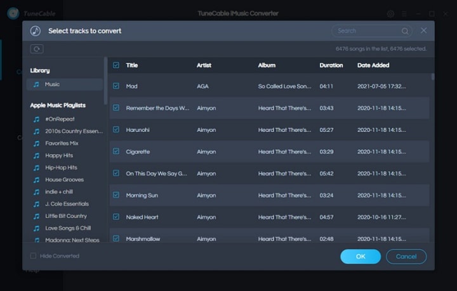
Task: Sort tracks by Title column header
Action: (x=132, y=65)
